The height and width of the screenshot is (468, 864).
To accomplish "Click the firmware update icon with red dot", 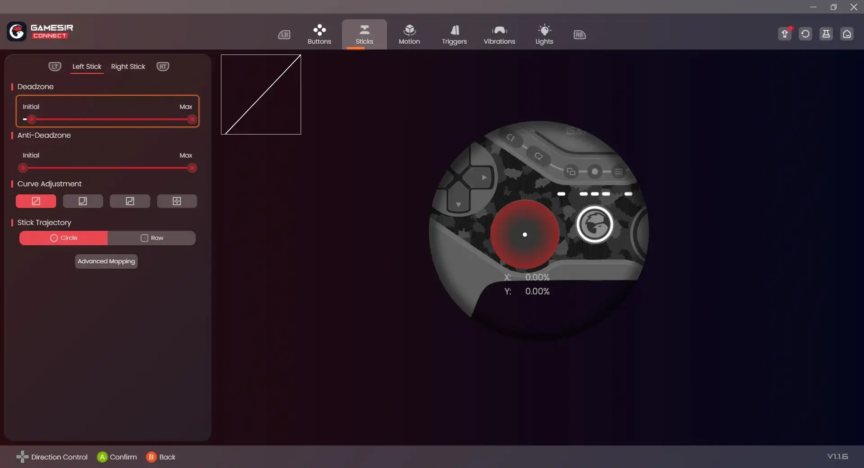I will coord(785,34).
